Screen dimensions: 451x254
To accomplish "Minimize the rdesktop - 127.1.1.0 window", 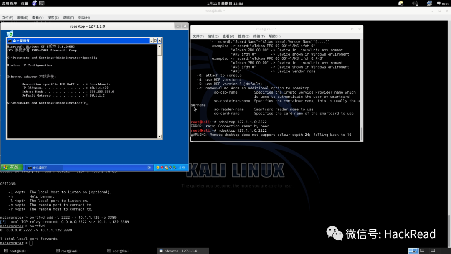I will [178, 26].
